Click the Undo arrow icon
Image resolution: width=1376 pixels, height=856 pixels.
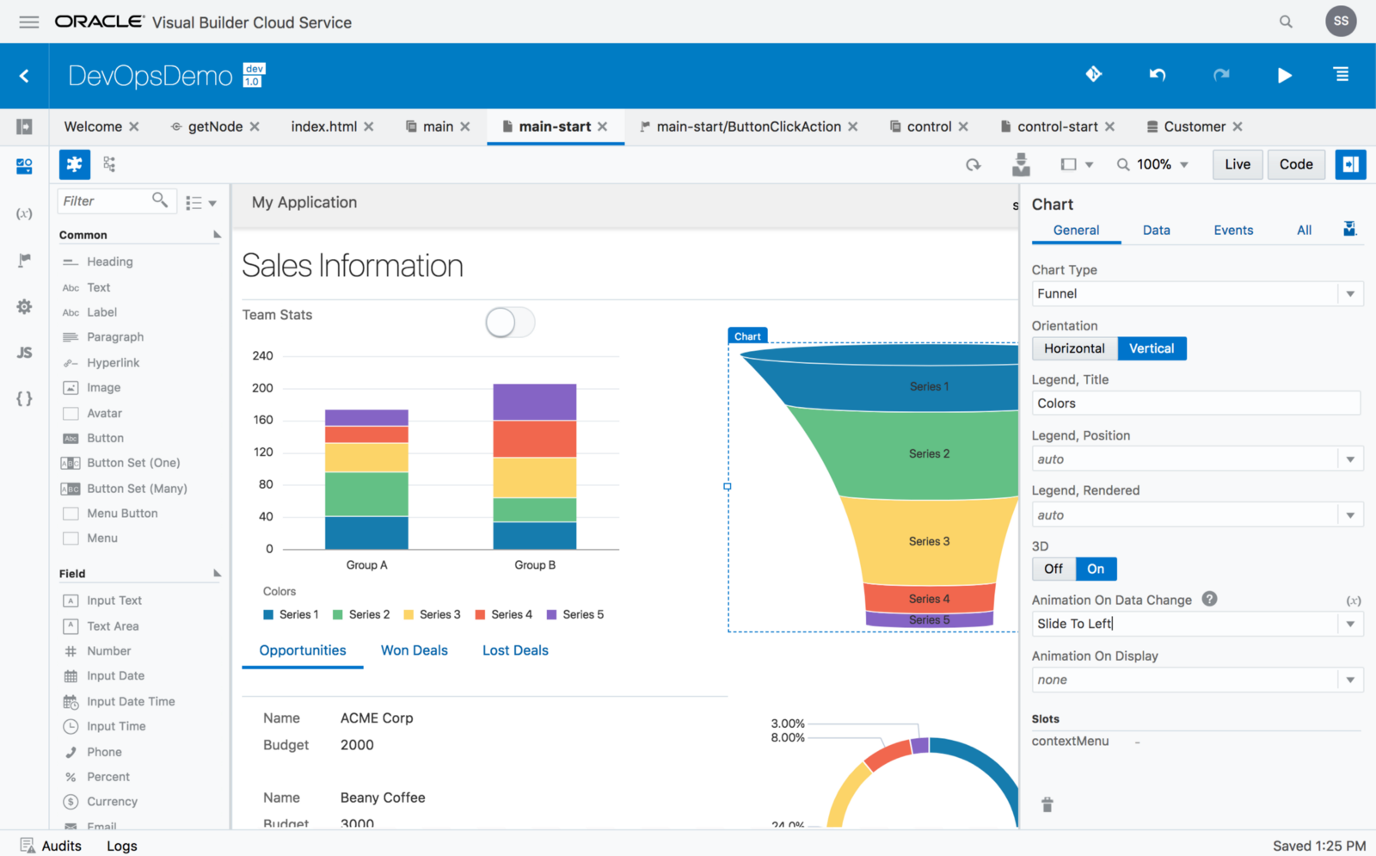click(x=1158, y=76)
